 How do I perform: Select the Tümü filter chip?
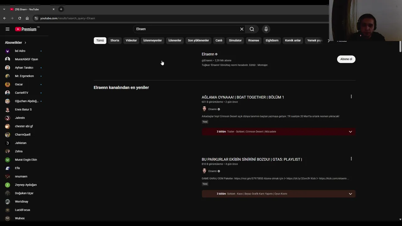pos(100,40)
